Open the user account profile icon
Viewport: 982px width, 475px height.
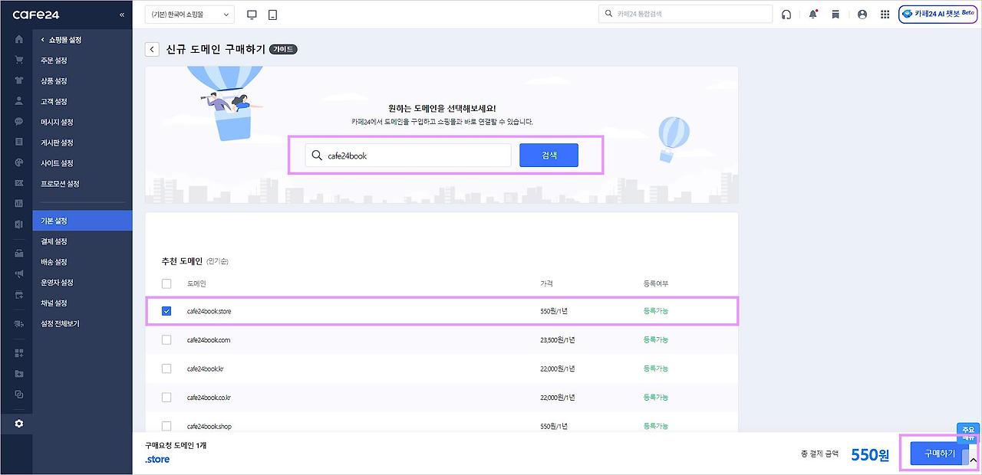click(862, 15)
